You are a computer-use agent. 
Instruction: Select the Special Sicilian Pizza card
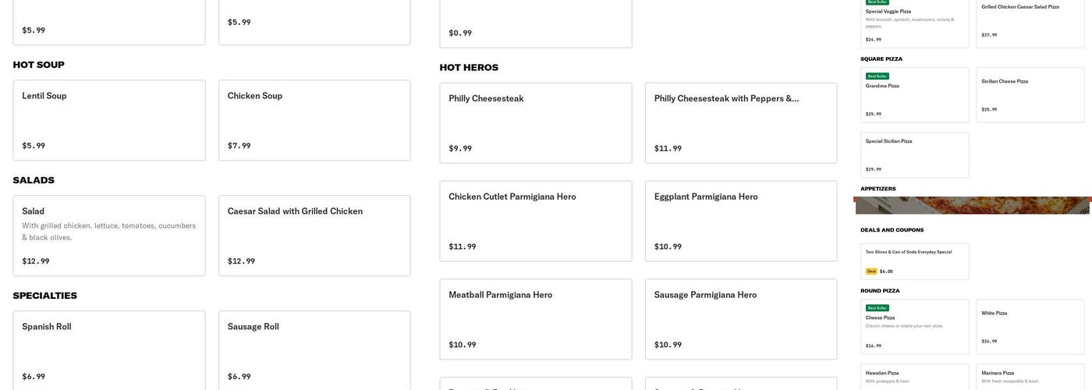pyautogui.click(x=915, y=155)
